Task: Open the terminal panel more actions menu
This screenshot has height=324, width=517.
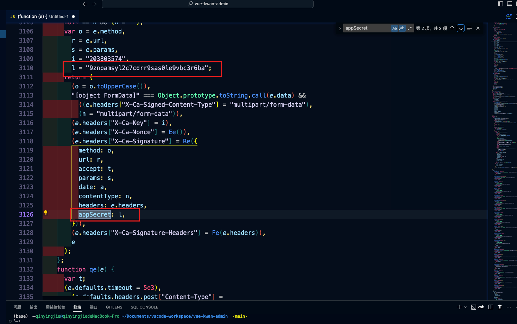Action: point(509,307)
